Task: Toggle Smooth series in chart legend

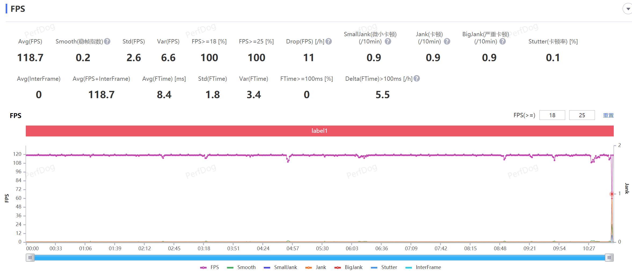Action: pos(241,267)
